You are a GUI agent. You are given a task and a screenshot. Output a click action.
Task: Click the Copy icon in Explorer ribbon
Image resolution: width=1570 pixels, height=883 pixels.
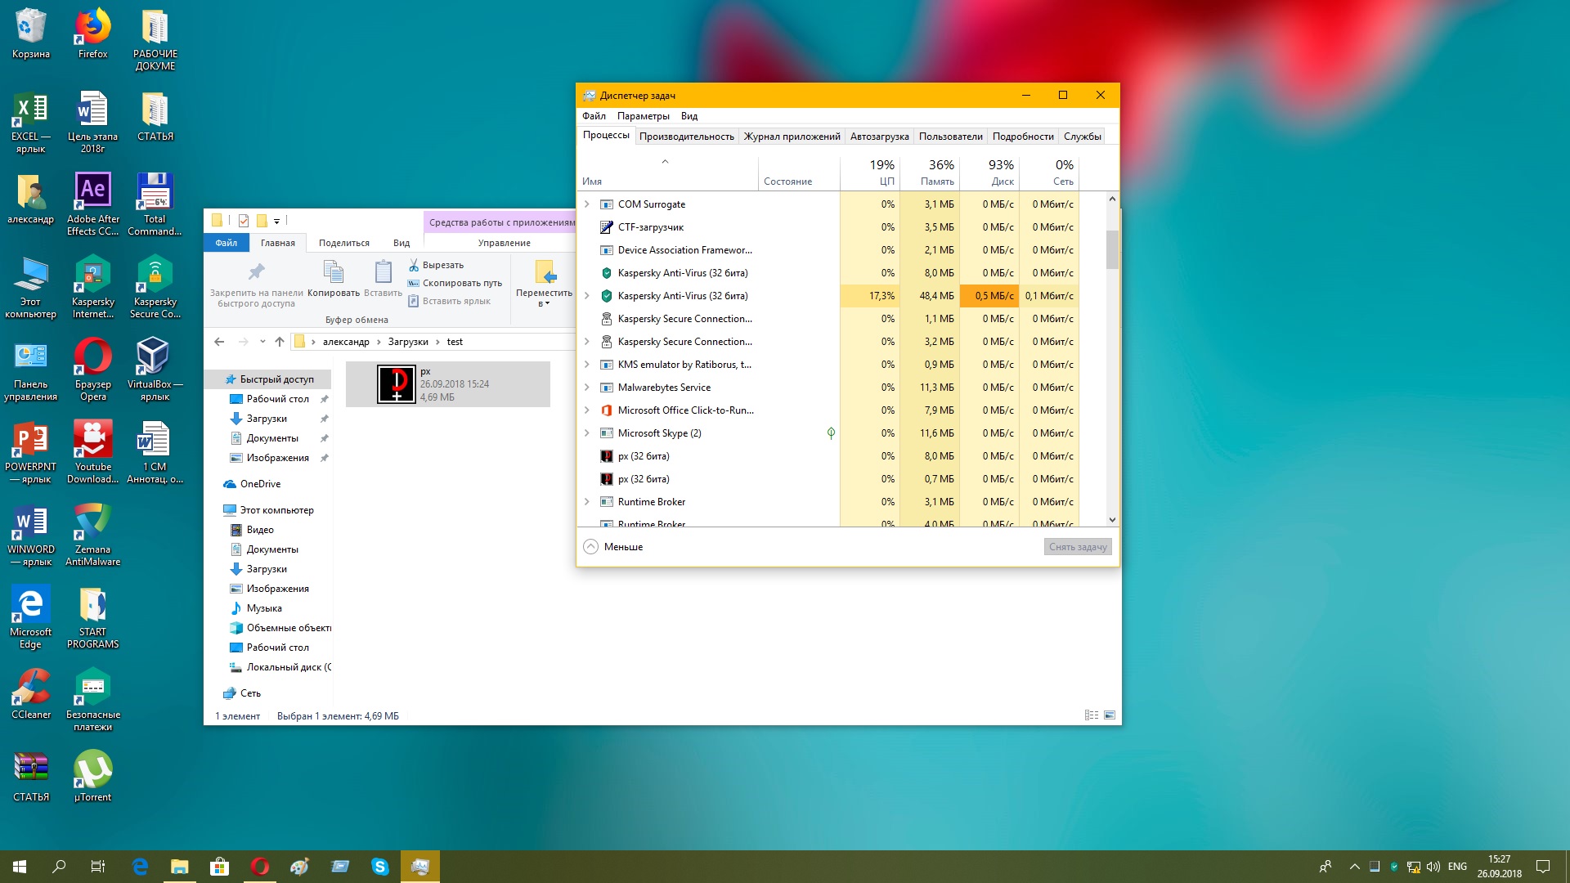tap(333, 272)
